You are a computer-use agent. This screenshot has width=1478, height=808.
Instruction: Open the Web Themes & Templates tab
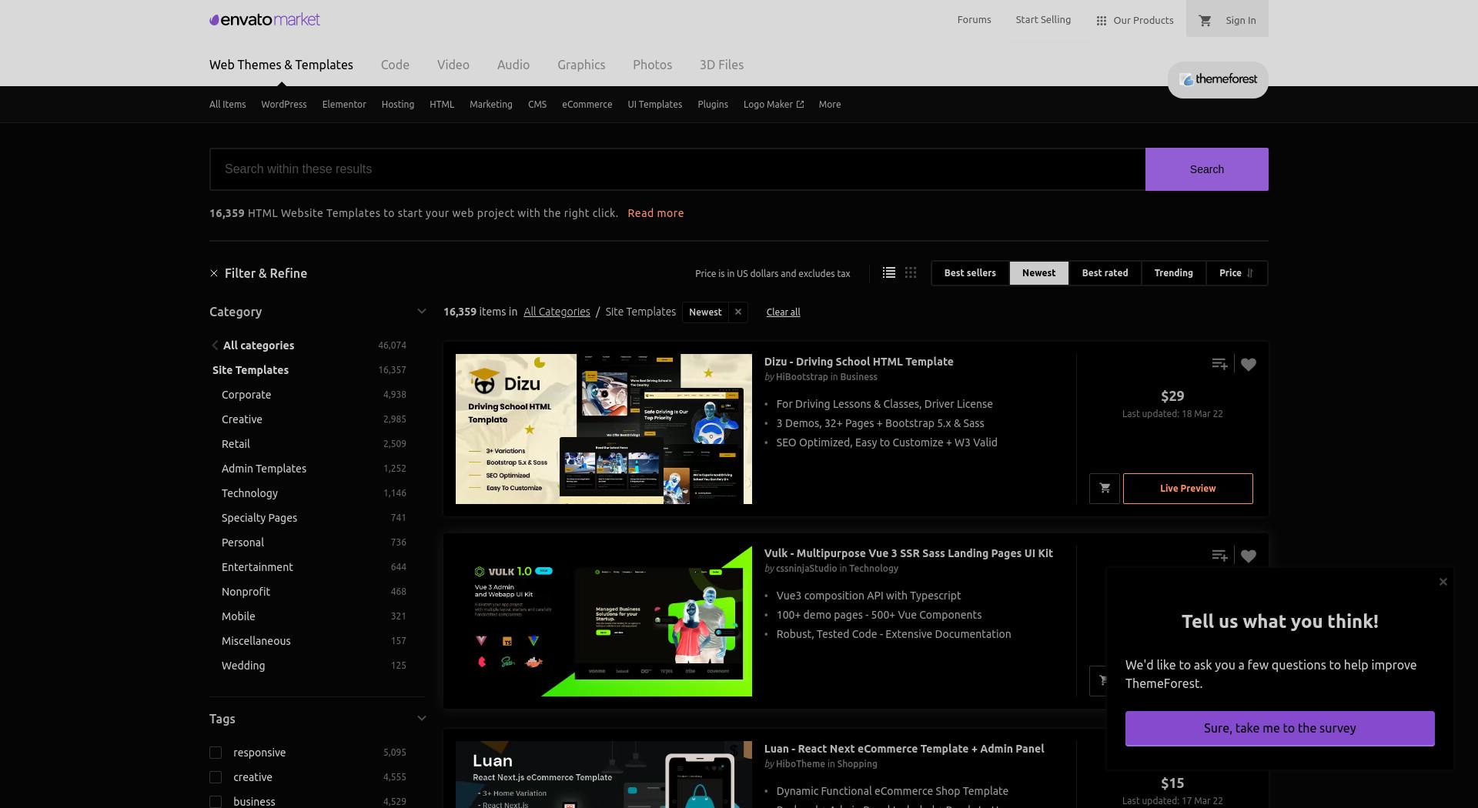(x=281, y=65)
